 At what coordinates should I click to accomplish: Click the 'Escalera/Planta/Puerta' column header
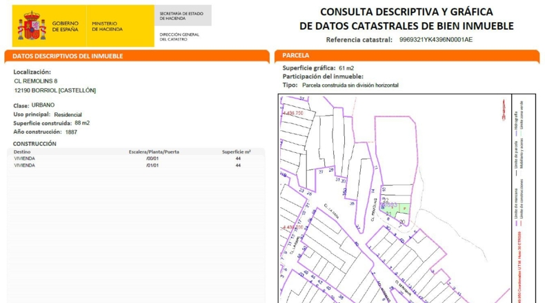coord(154,151)
